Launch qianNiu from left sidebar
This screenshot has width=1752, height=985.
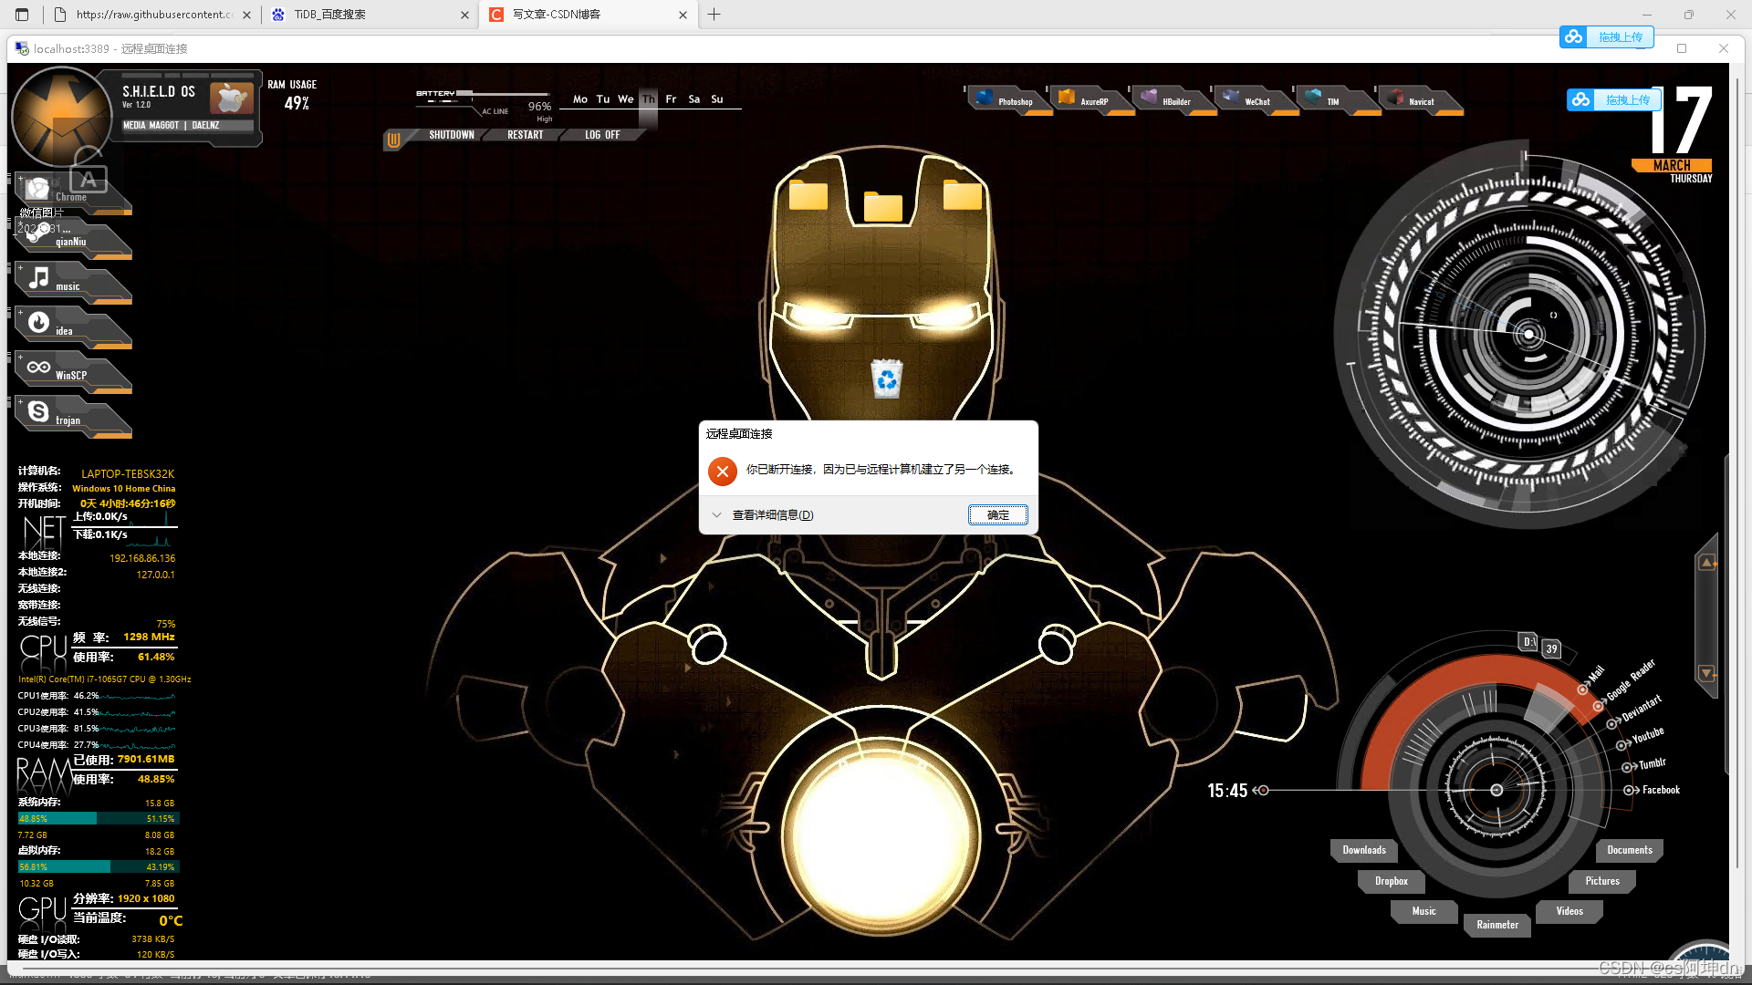pos(71,238)
